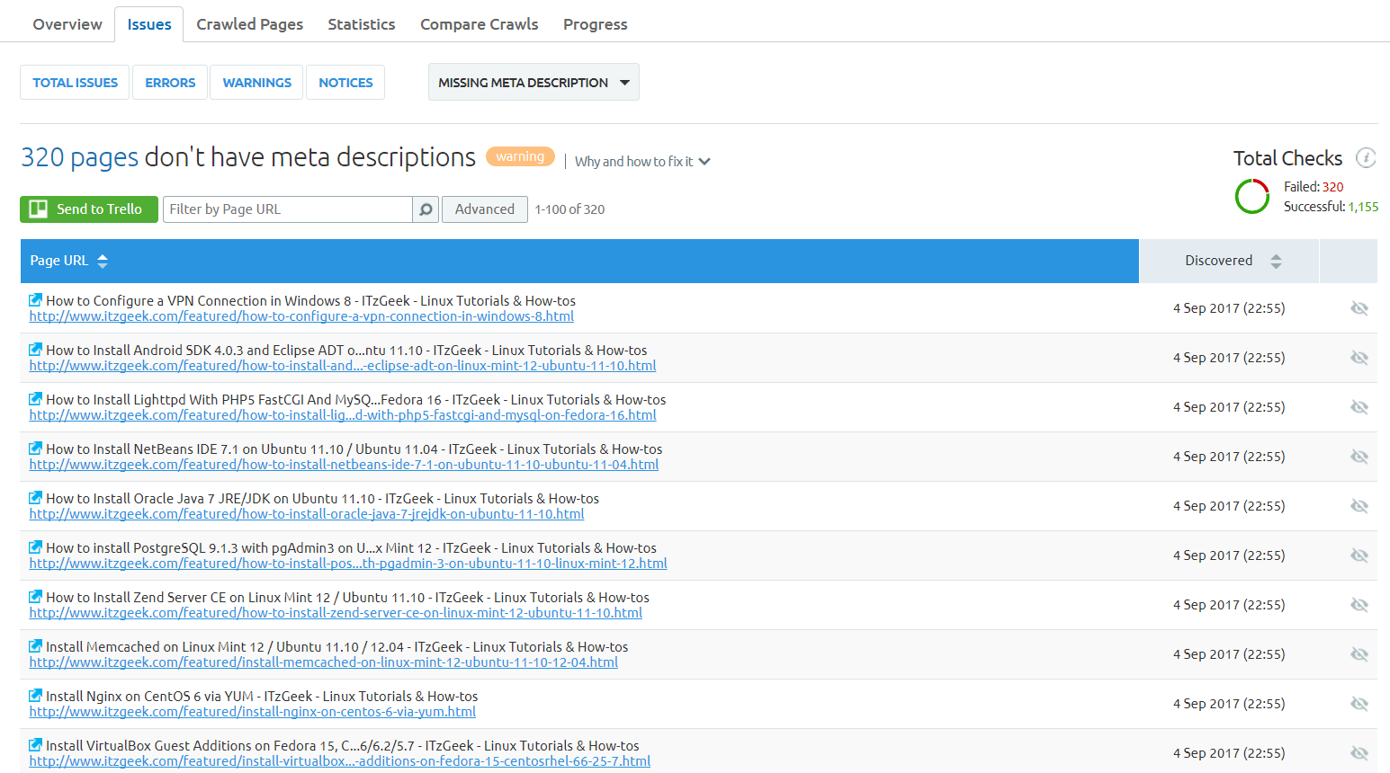Open external link icon for PostgreSQL row
This screenshot has width=1390, height=773.
pyautogui.click(x=36, y=547)
